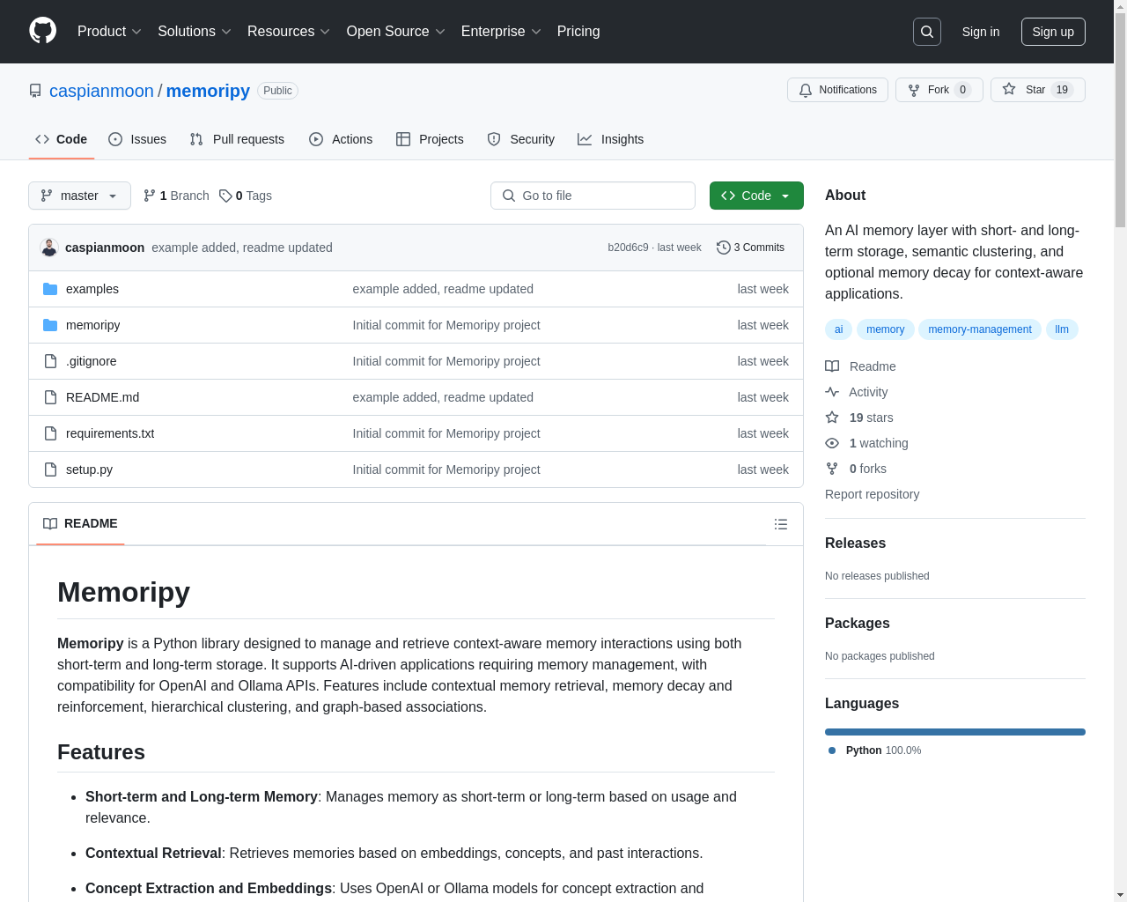Click the tag icon next to 0 Tags
The height and width of the screenshot is (902, 1127).
tap(225, 196)
